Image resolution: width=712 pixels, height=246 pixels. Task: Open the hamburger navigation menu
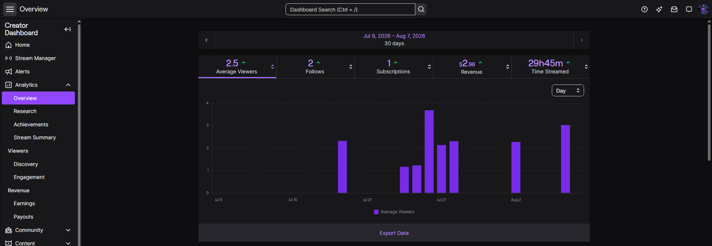10,9
